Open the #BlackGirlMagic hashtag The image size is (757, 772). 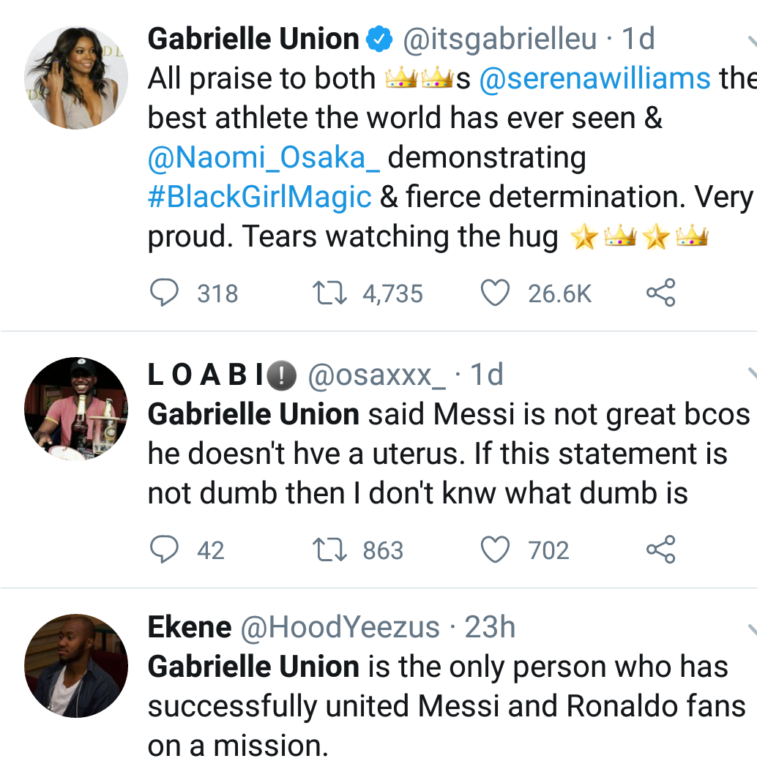[x=260, y=197]
